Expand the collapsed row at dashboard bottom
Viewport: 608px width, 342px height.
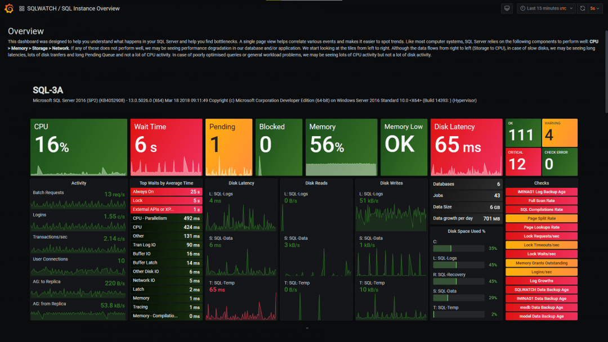[306, 327]
